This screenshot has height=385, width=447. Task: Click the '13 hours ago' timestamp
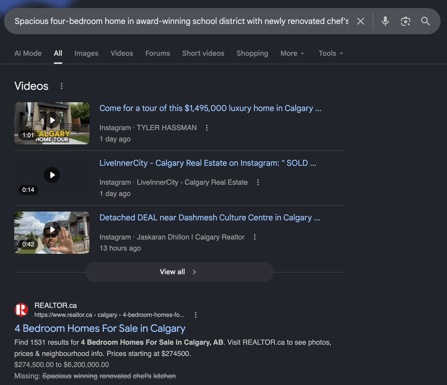click(120, 248)
